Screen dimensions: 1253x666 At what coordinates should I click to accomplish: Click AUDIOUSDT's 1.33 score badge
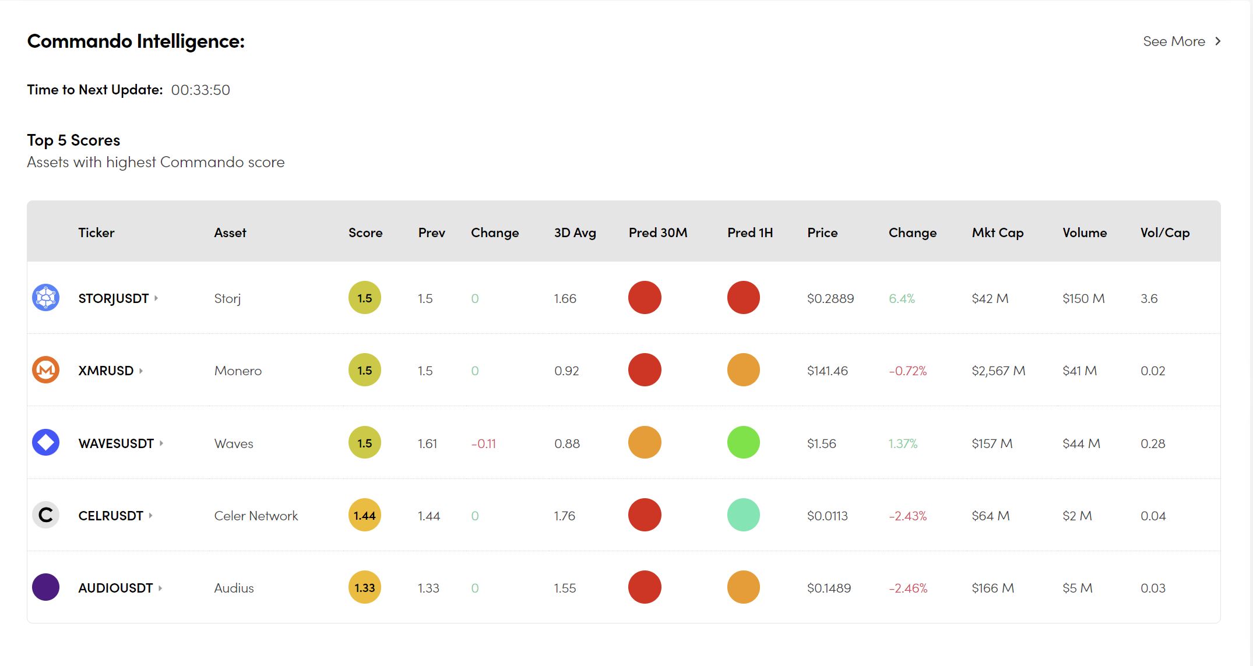[364, 587]
